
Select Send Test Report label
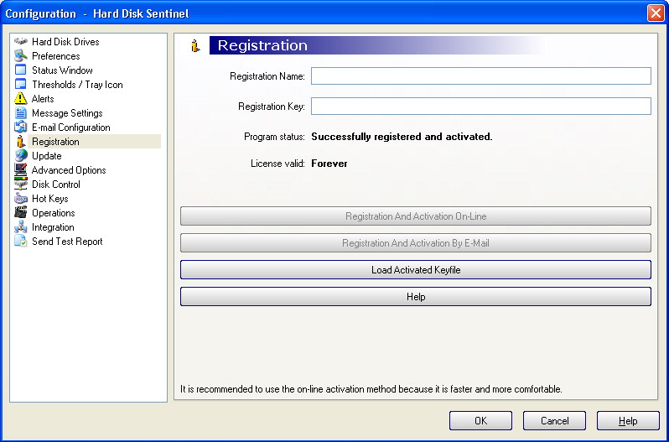pyautogui.click(x=67, y=241)
